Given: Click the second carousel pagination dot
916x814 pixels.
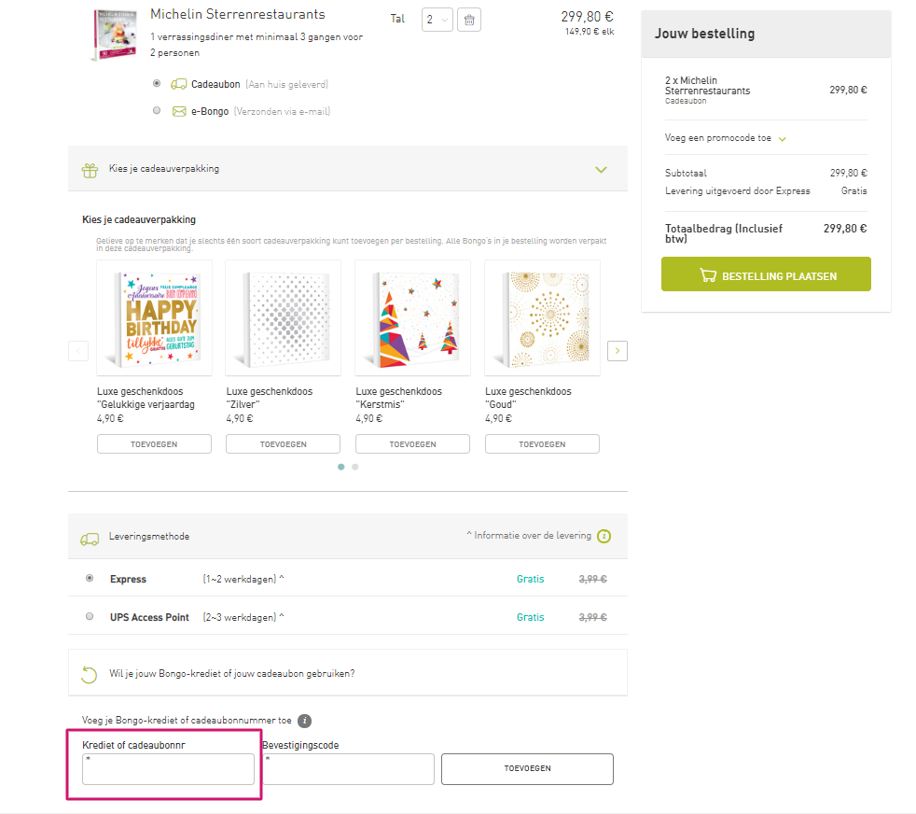Looking at the screenshot, I should tap(355, 466).
